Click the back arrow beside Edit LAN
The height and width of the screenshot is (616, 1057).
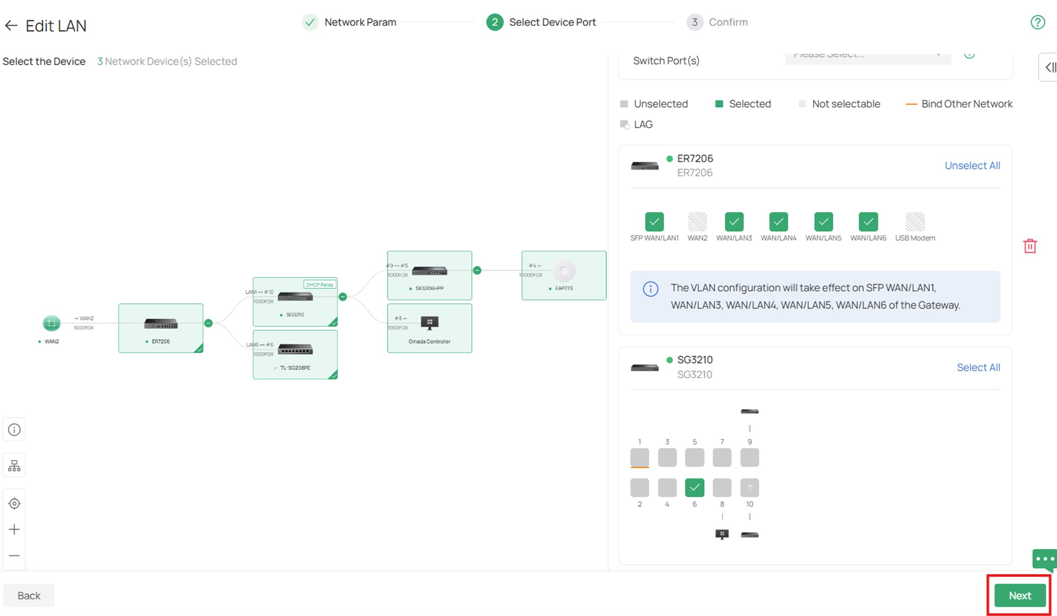pos(12,26)
